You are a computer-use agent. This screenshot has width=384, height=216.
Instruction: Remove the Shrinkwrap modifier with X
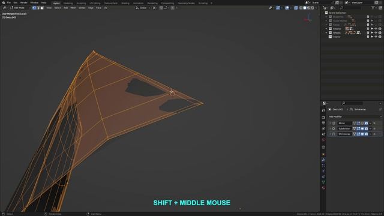(374, 134)
